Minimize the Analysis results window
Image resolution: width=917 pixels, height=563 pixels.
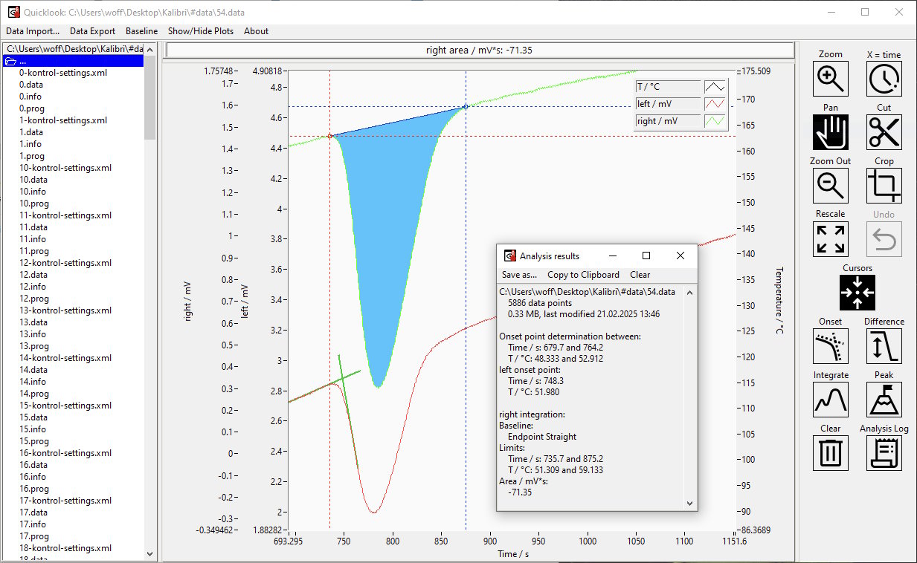(x=612, y=256)
